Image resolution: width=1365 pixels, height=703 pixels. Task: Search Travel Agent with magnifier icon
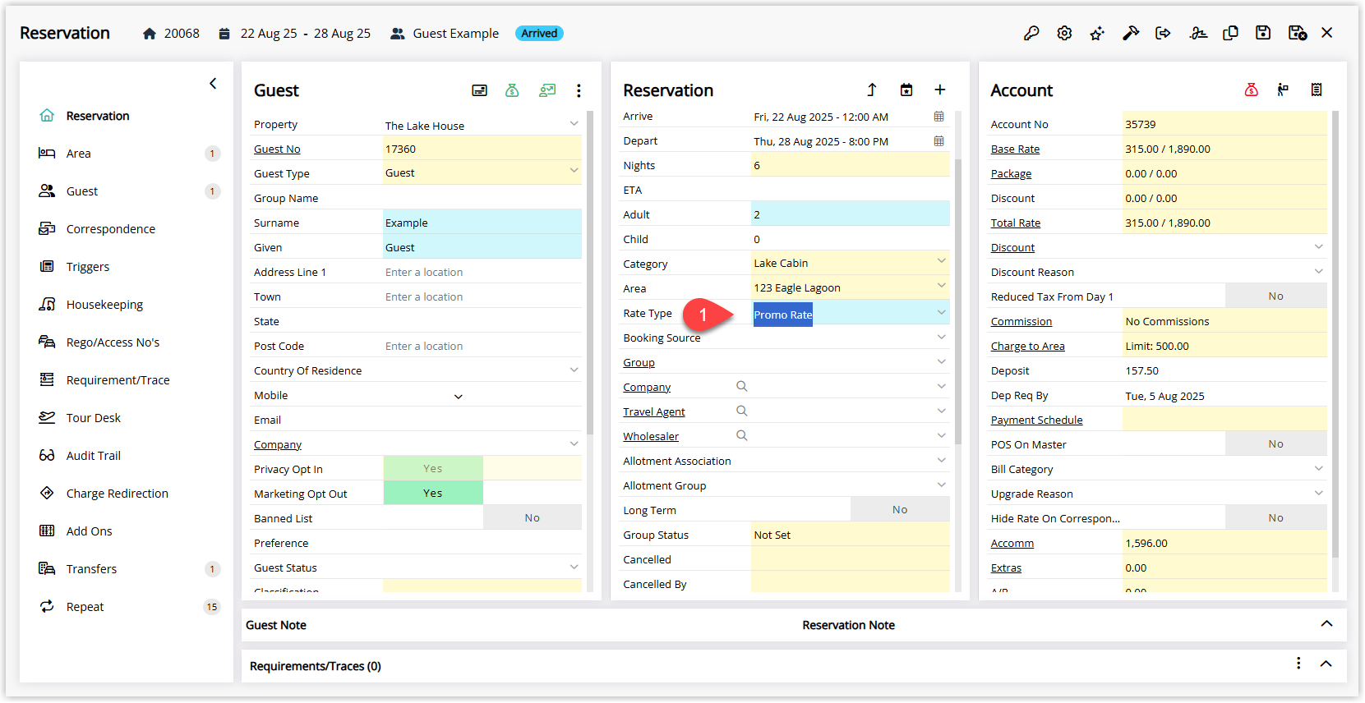(x=741, y=411)
